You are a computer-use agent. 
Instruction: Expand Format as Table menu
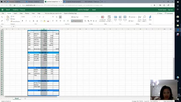[109, 19]
